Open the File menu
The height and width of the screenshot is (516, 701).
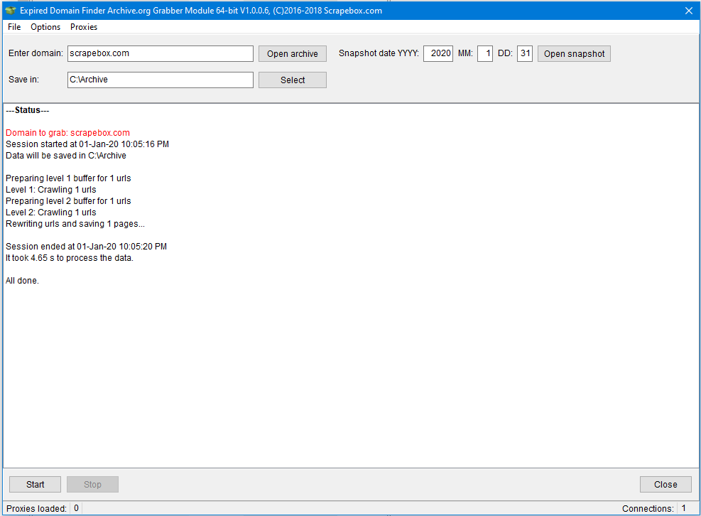click(14, 27)
